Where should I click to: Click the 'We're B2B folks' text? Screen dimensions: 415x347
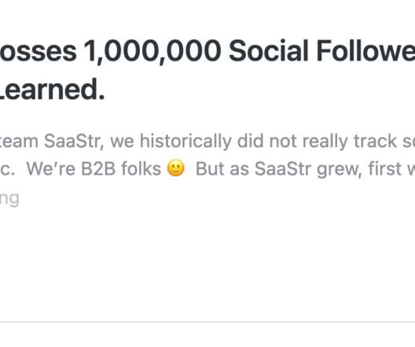pos(94,168)
